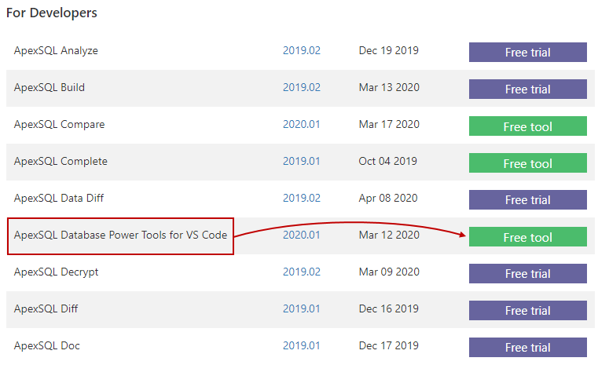Open version 2019.01 link for ApexSQL Diff
Image resolution: width=598 pixels, height=365 pixels.
[x=302, y=309]
